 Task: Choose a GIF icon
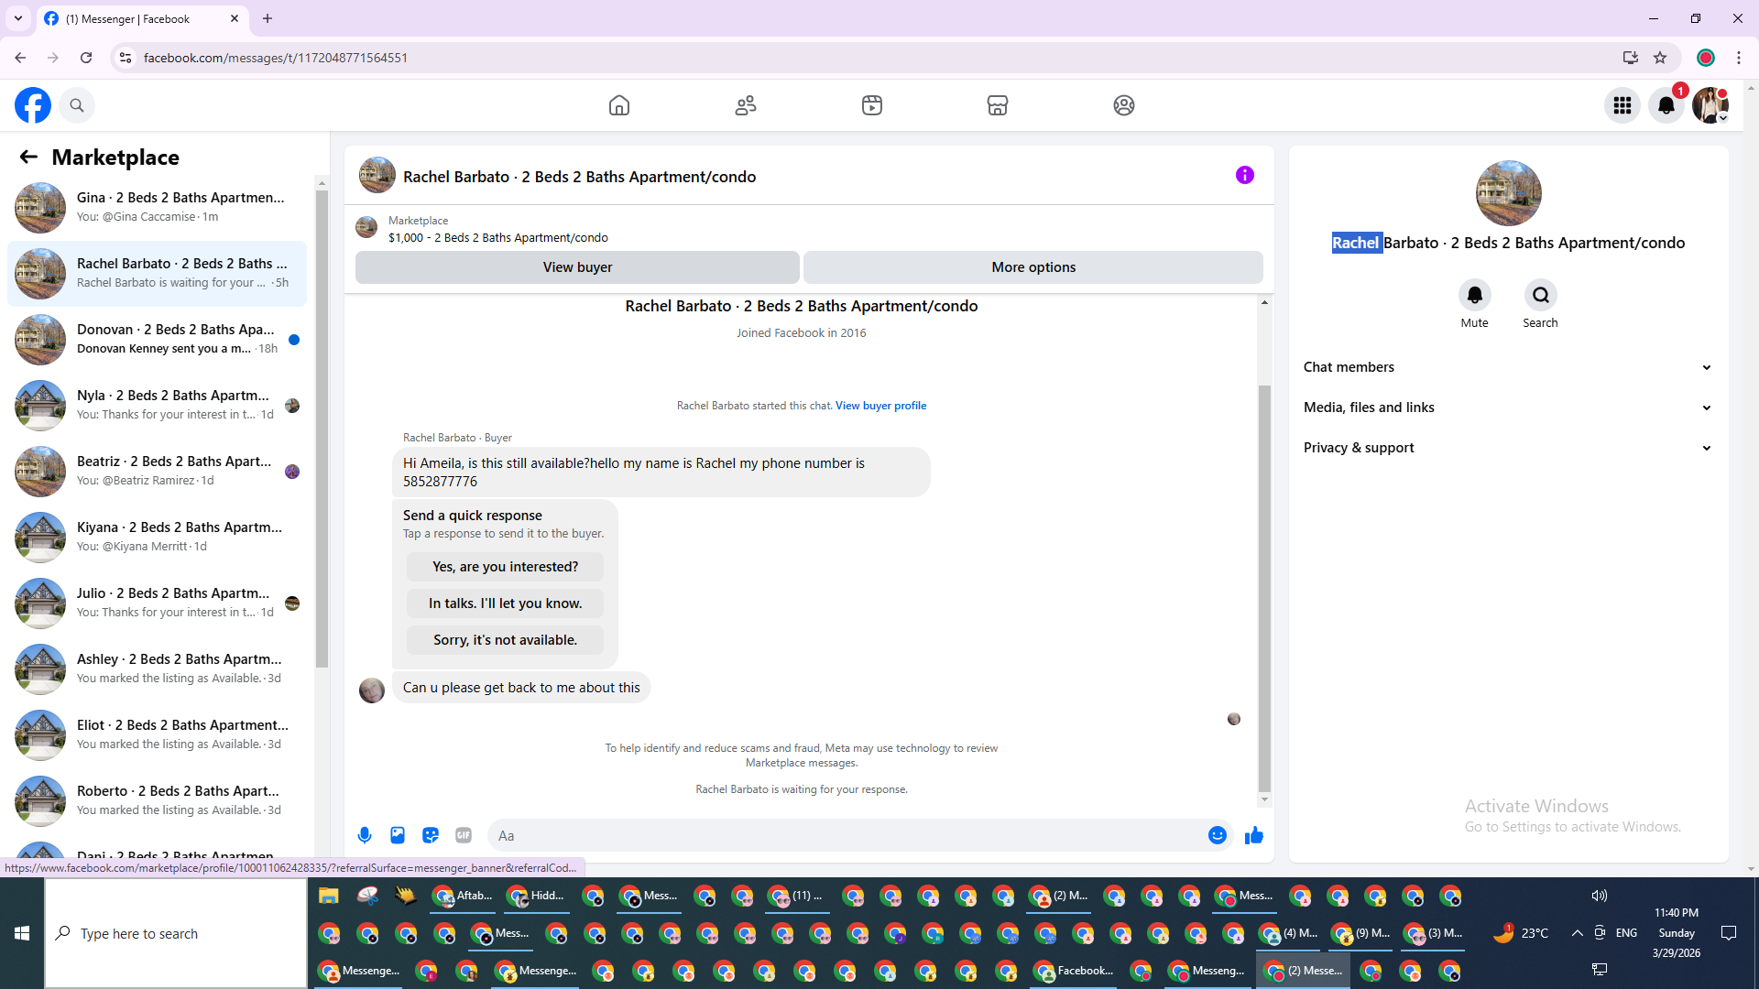click(x=464, y=835)
